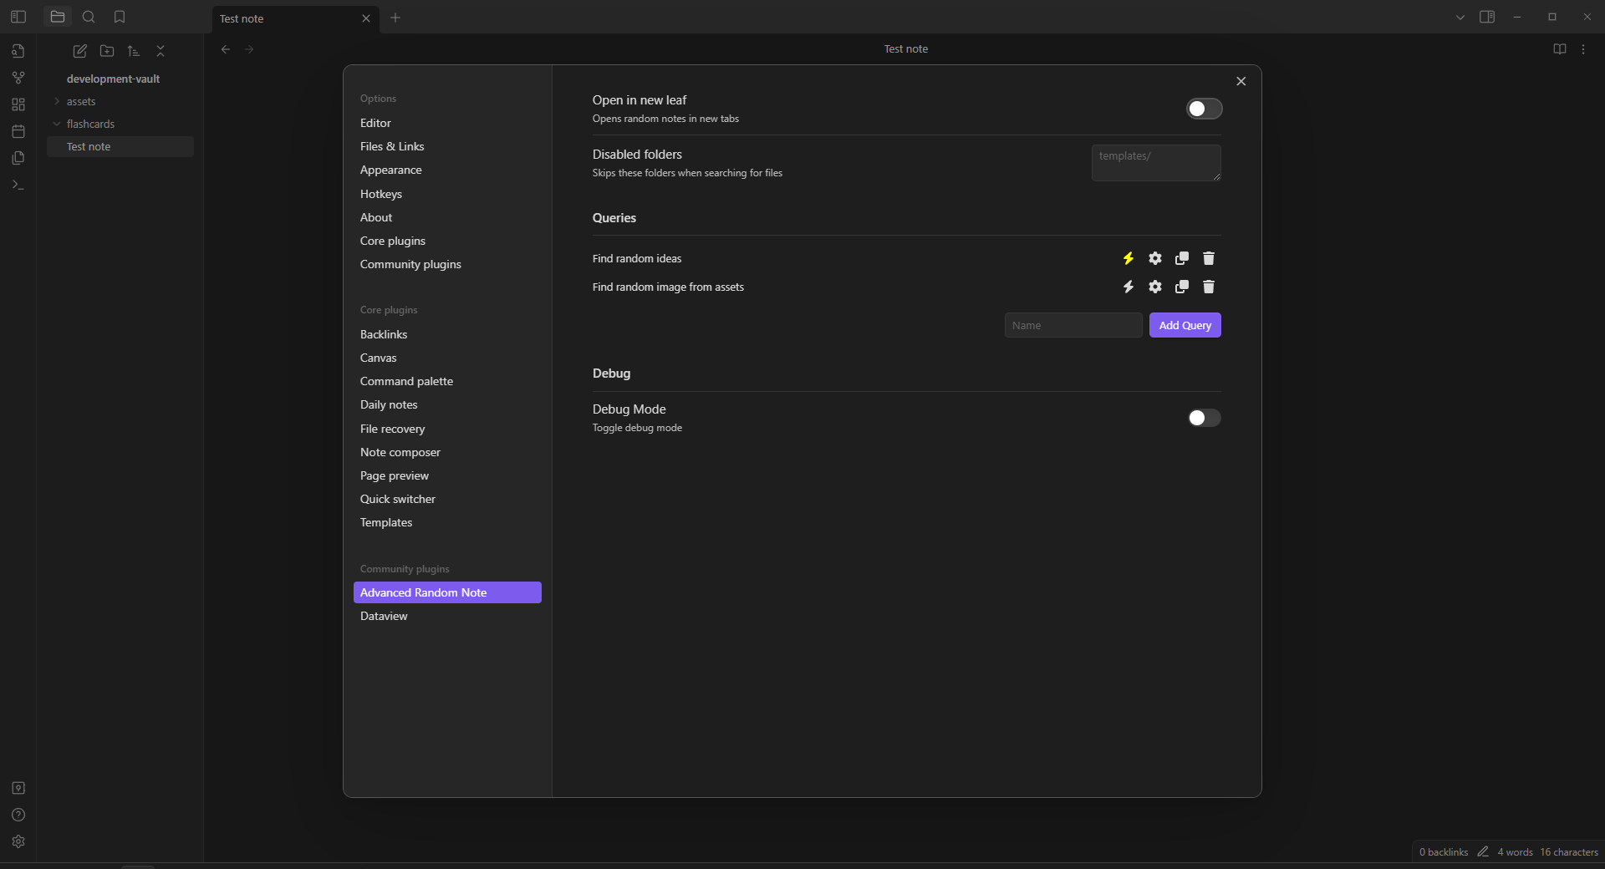The image size is (1605, 869).
Task: Open the bookmarks panel icon
Action: click(x=120, y=17)
